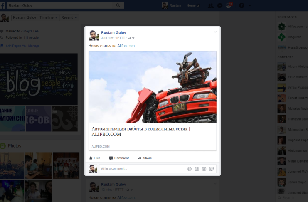The width and height of the screenshot is (308, 202).
Task: Open audience dropdown on the 12 mins post
Action: coord(130,190)
